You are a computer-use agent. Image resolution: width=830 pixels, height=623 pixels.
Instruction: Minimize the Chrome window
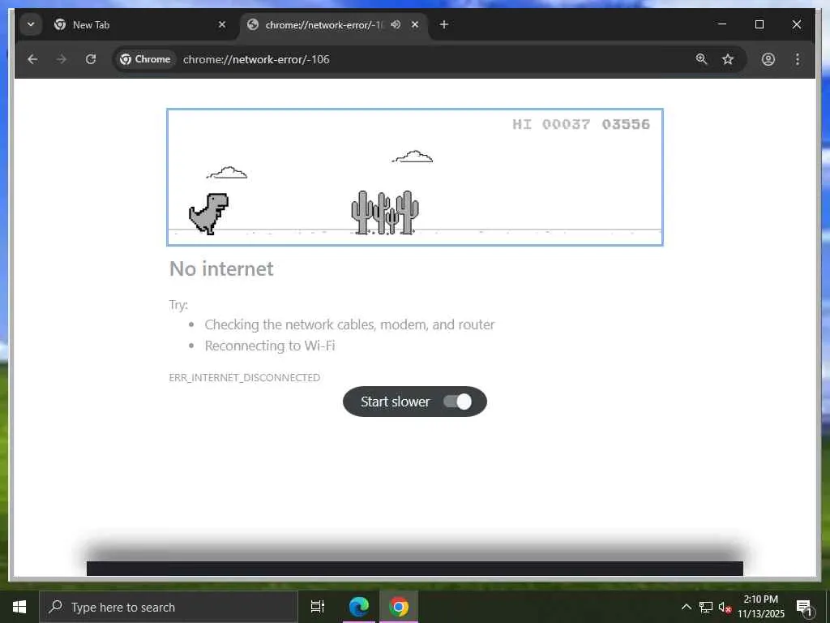click(722, 24)
